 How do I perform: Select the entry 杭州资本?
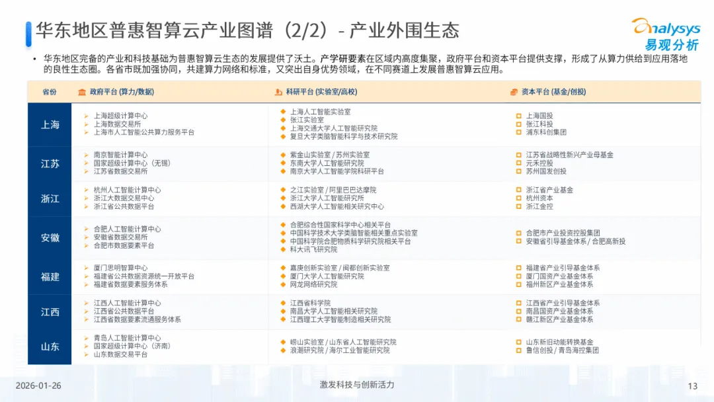[539, 198]
